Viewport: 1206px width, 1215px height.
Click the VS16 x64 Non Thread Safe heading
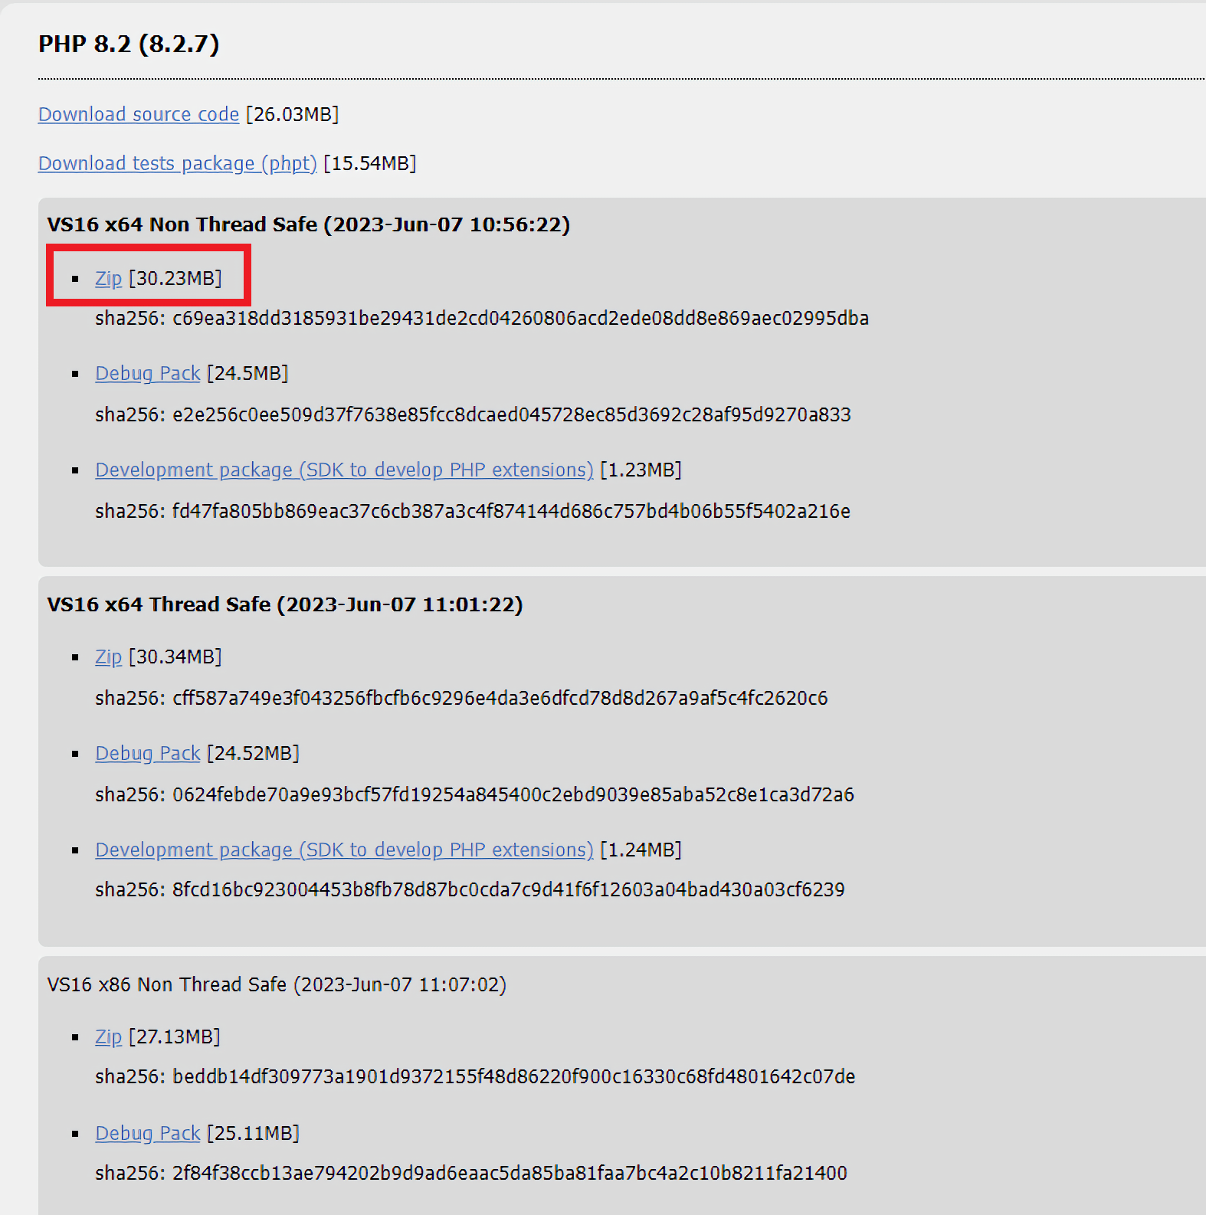tap(308, 224)
